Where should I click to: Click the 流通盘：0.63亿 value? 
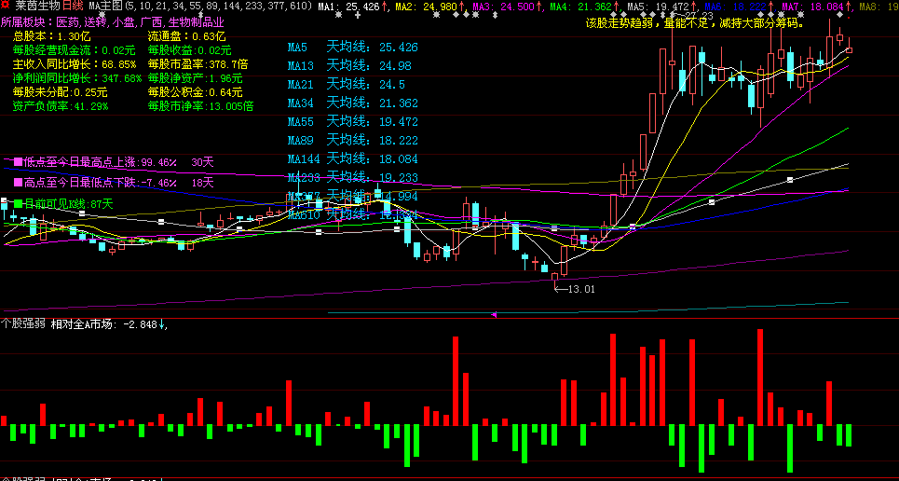point(187,36)
